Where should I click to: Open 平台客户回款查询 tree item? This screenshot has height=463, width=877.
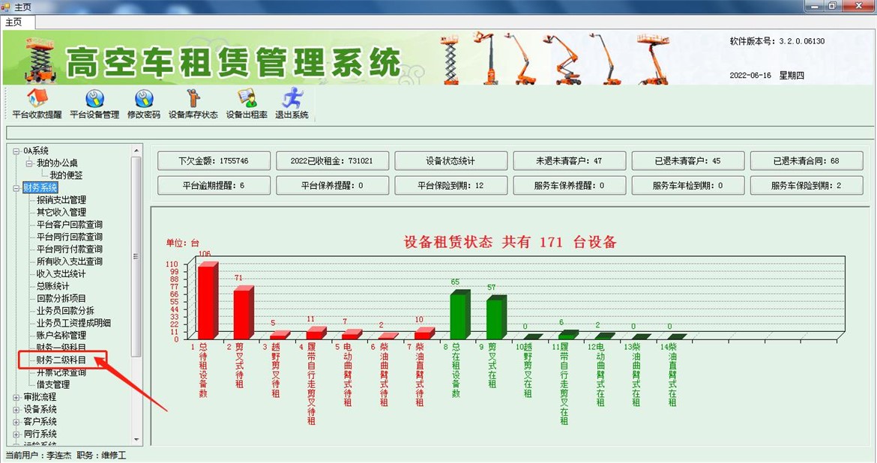(70, 225)
